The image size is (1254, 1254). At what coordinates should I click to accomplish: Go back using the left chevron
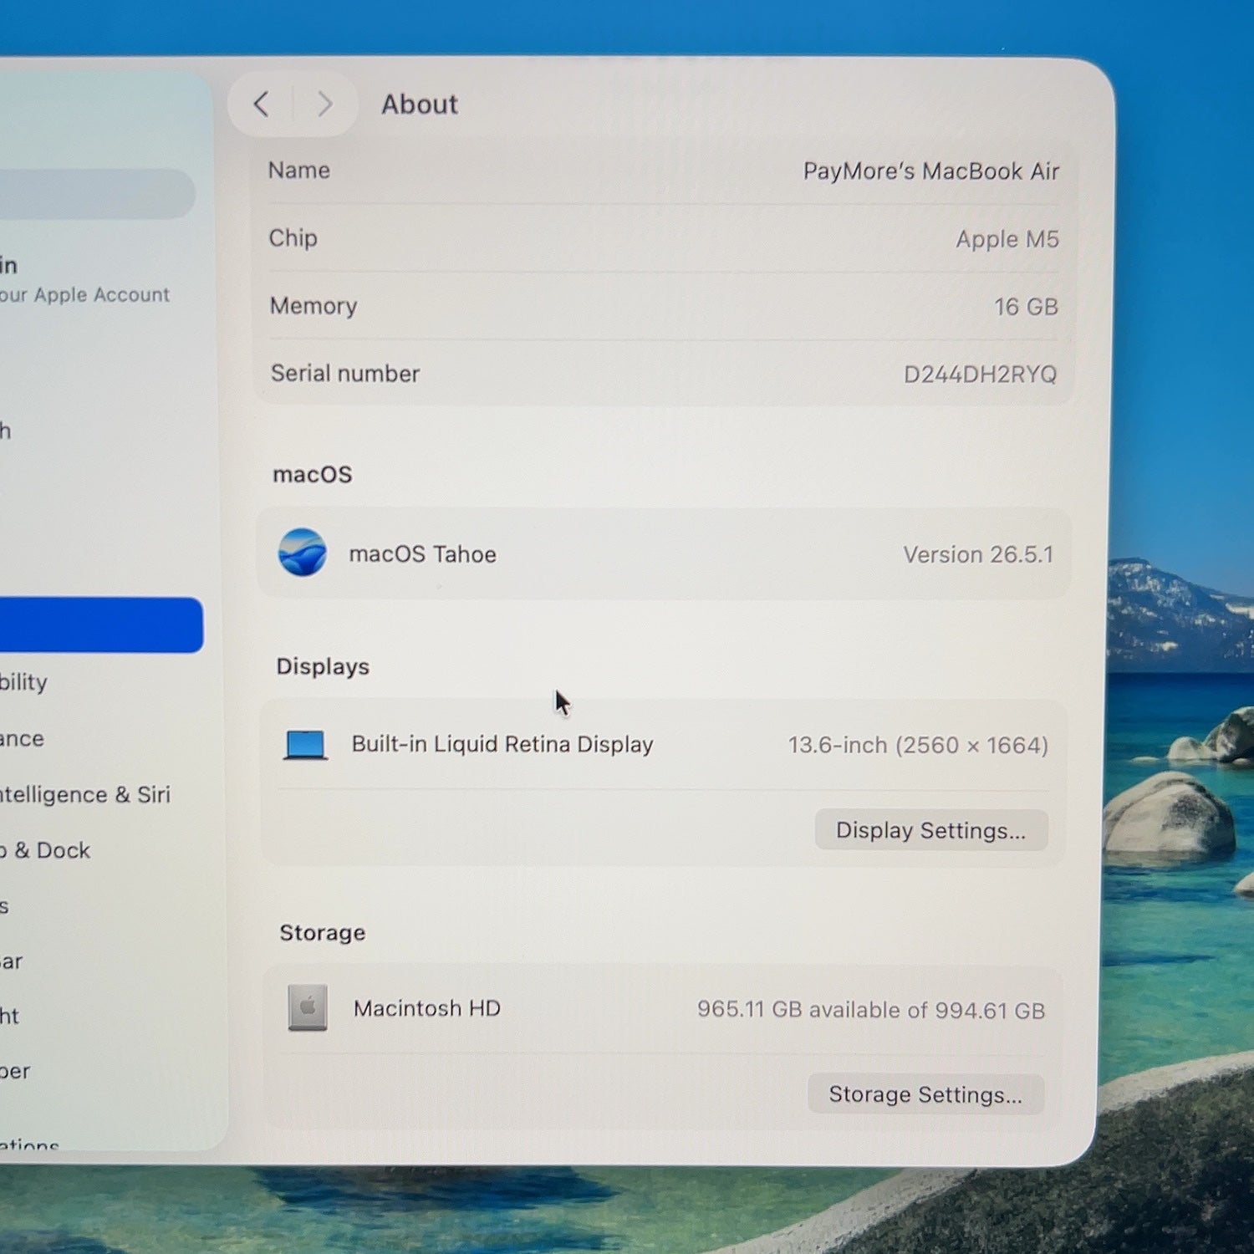pos(261,104)
